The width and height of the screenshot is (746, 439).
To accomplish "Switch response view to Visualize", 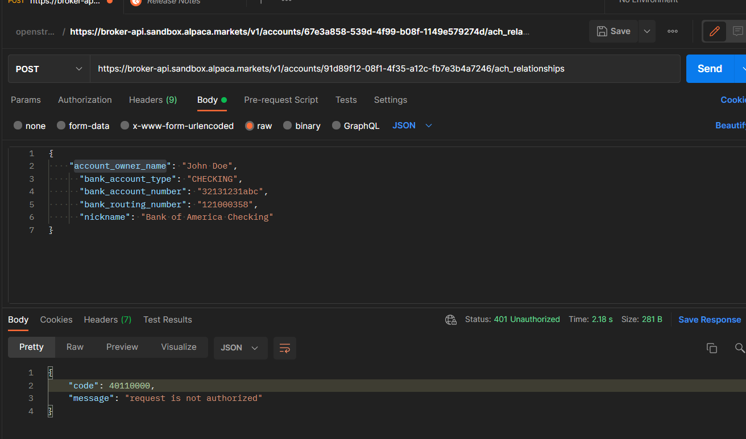I will tap(179, 347).
